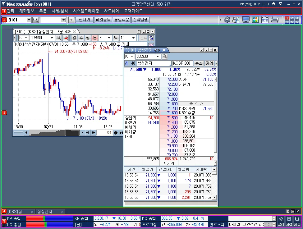Screen dimensions: 303x229
Task: Click the small gear icon beside 13:53:54
Action: (179, 75)
